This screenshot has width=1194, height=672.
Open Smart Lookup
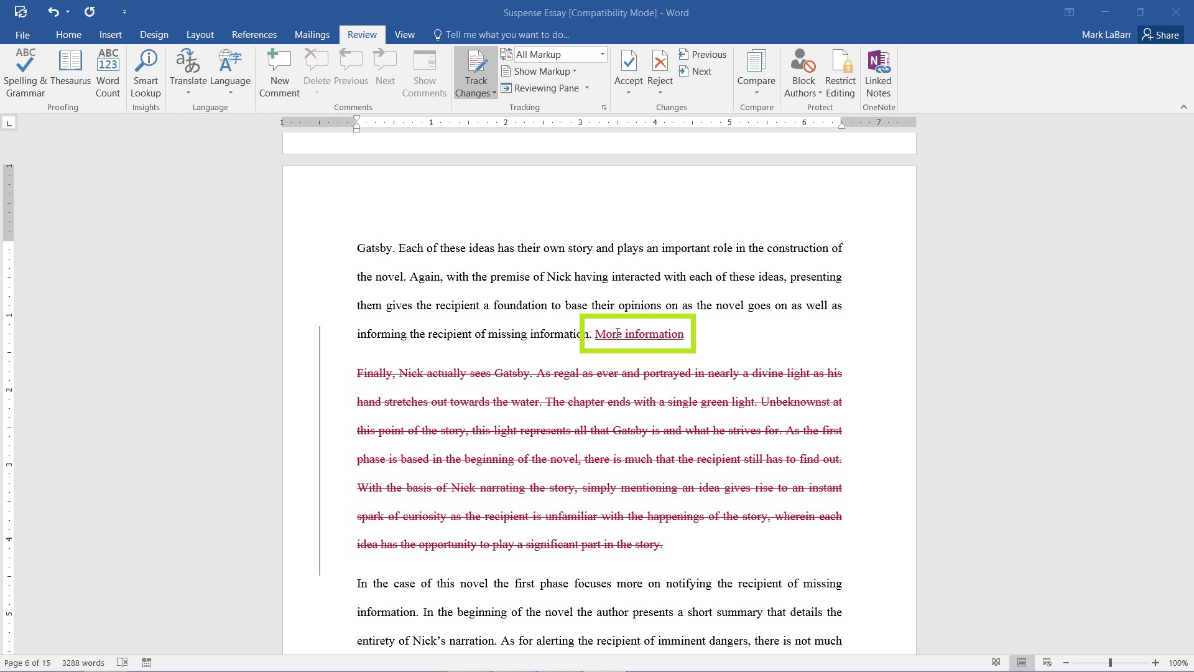tap(146, 73)
